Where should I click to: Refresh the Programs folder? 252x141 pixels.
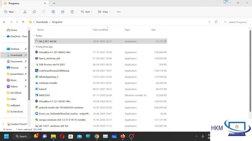coord(216,22)
